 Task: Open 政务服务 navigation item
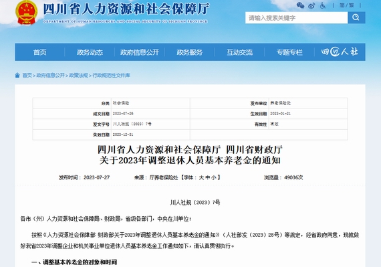190,52
